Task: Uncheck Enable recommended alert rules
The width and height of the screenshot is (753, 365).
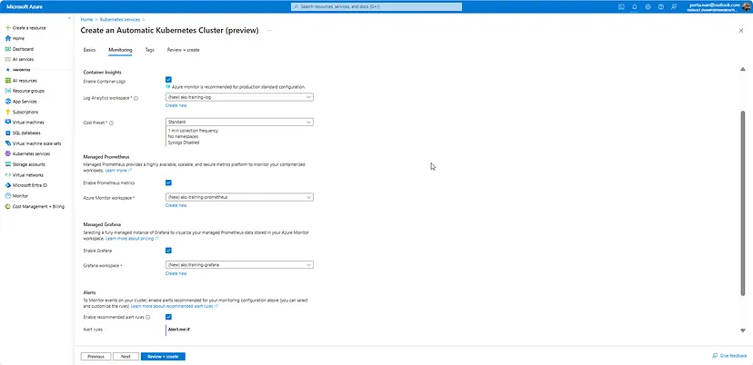Action: pyautogui.click(x=168, y=317)
